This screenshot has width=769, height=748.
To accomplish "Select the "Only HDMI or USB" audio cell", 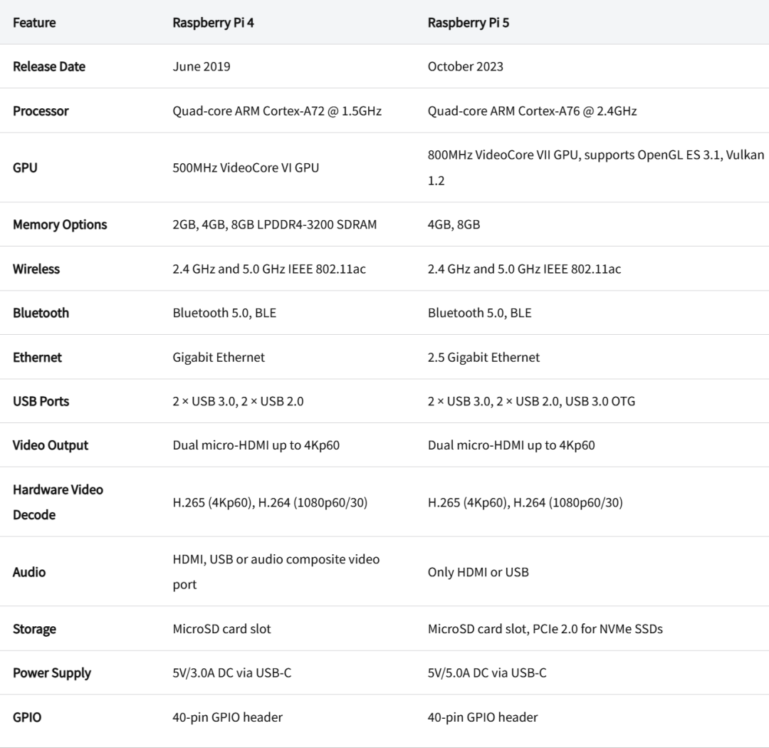I will pos(478,571).
